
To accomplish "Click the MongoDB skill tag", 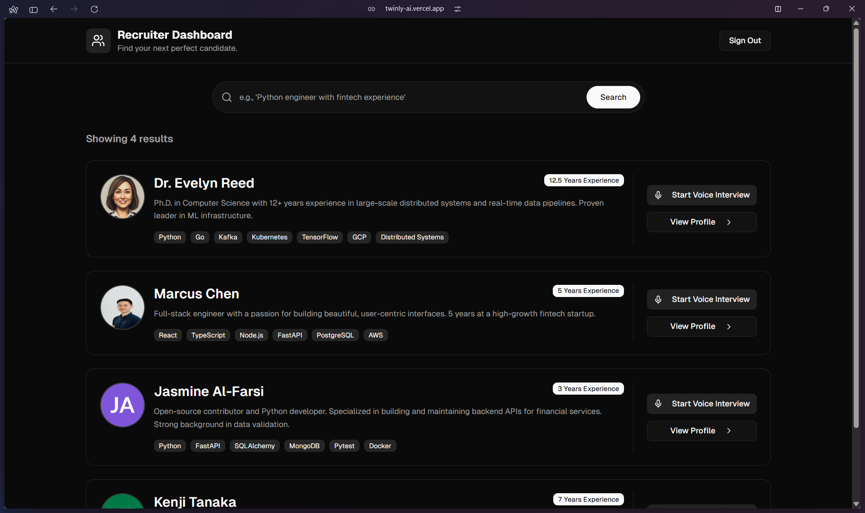I will point(305,446).
